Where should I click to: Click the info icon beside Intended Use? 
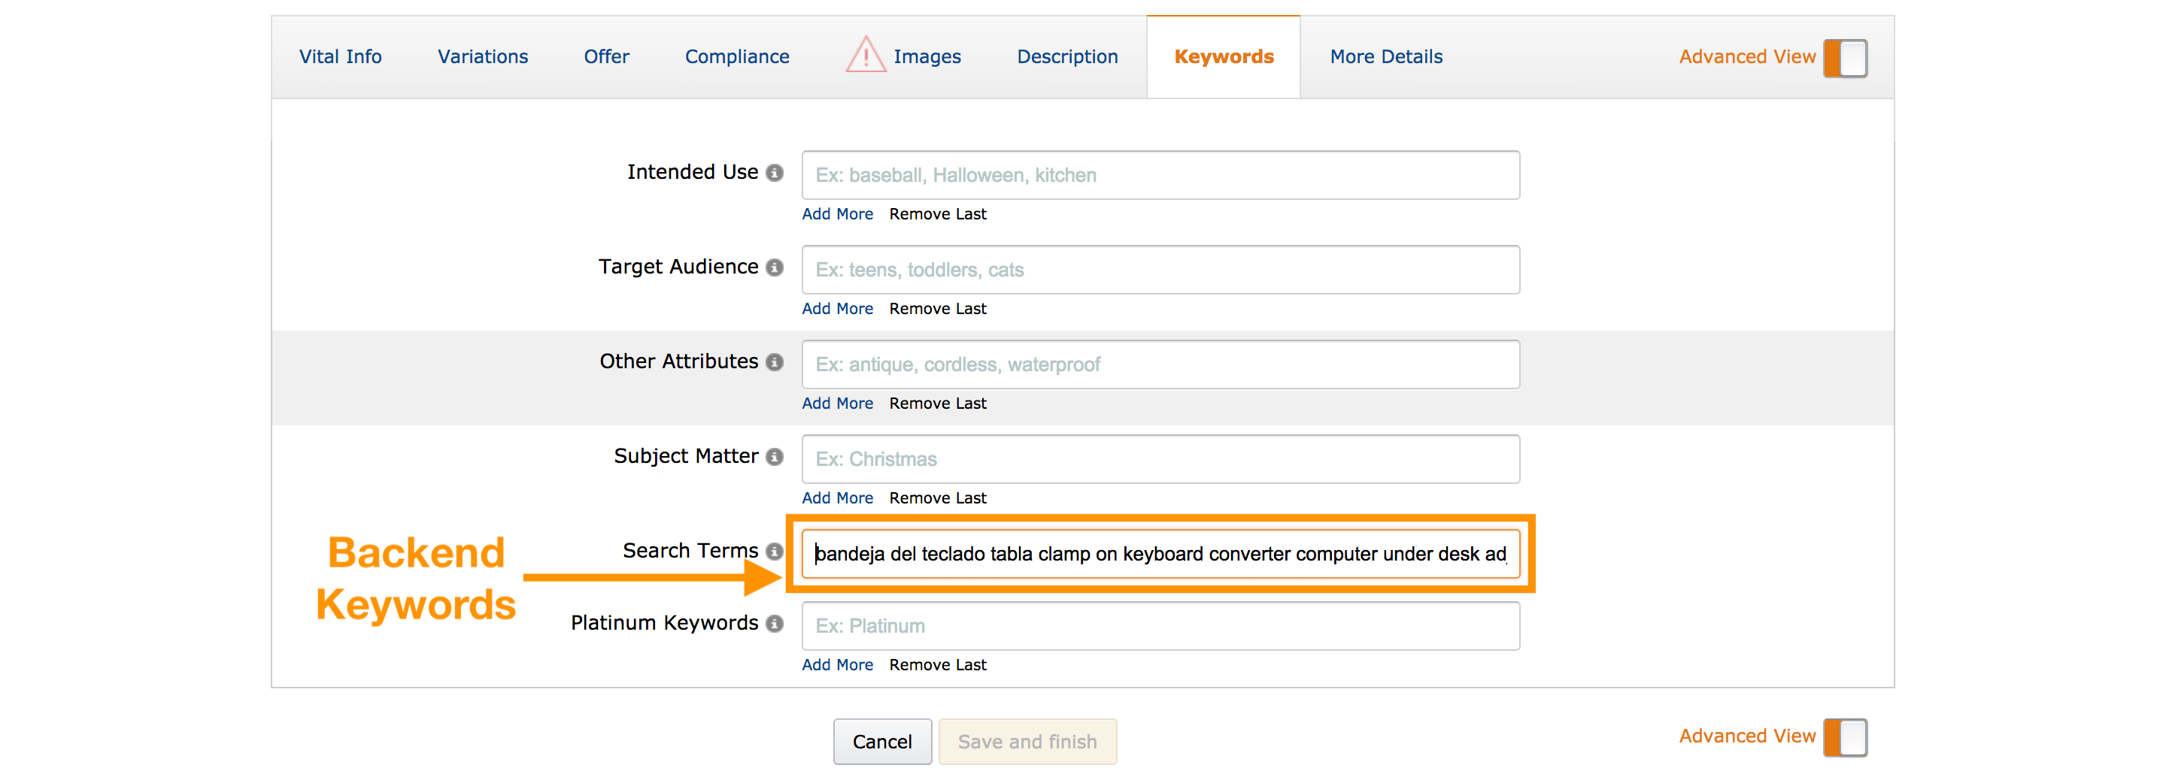pyautogui.click(x=775, y=173)
